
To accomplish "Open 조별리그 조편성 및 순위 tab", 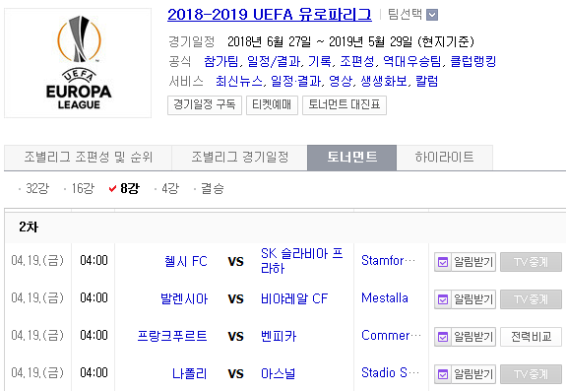I will (88, 158).
